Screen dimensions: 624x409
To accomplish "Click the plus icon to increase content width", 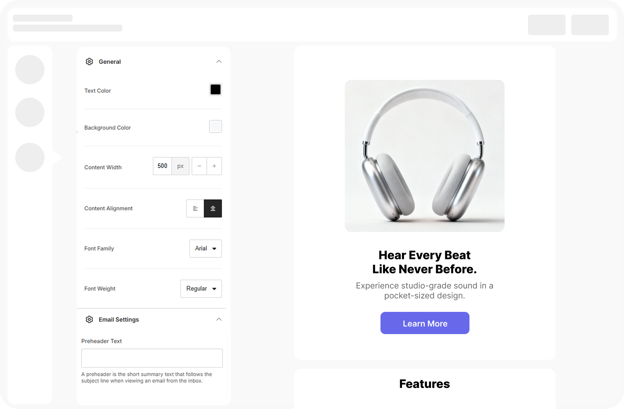I will click(x=214, y=166).
